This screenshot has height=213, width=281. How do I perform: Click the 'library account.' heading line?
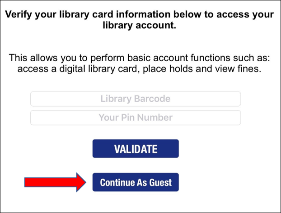click(x=140, y=25)
